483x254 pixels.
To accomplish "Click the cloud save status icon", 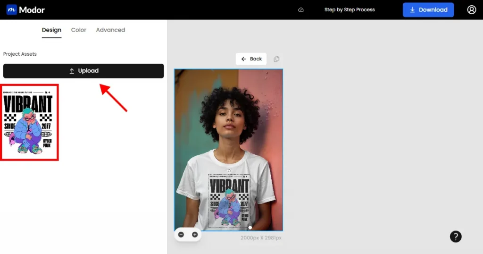I will point(301,10).
